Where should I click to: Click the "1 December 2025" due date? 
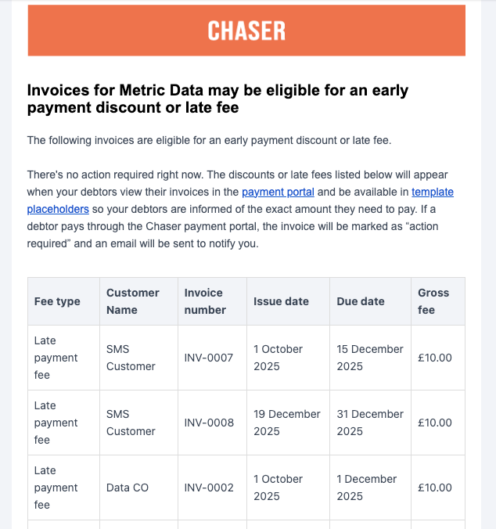click(x=367, y=488)
